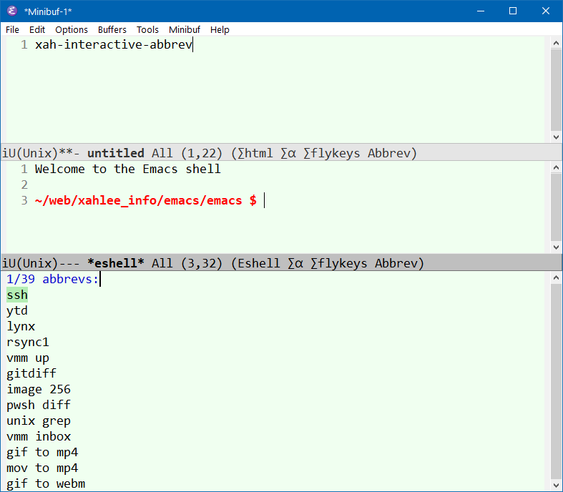Click the '*eshell*' buffer name in mode line
This screenshot has height=492, width=563.
[116, 263]
